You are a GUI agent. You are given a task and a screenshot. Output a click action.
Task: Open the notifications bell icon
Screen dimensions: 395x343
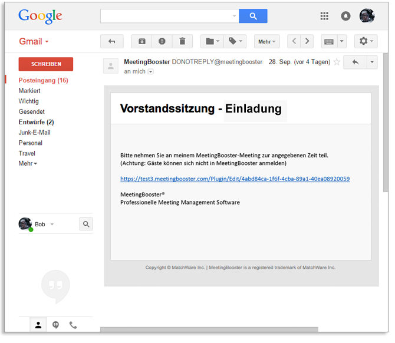[x=345, y=16]
